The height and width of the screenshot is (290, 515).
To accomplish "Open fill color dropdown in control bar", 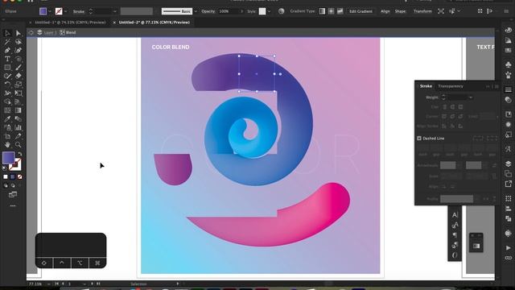I will 50,11.
